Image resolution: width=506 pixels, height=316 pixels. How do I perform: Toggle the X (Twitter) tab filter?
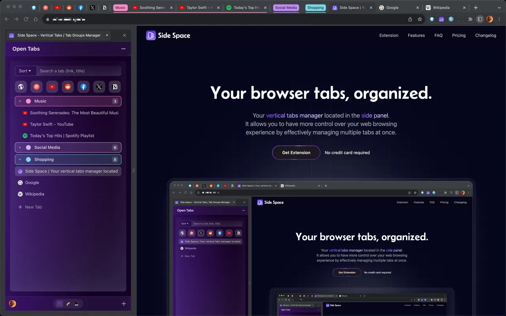(x=99, y=87)
